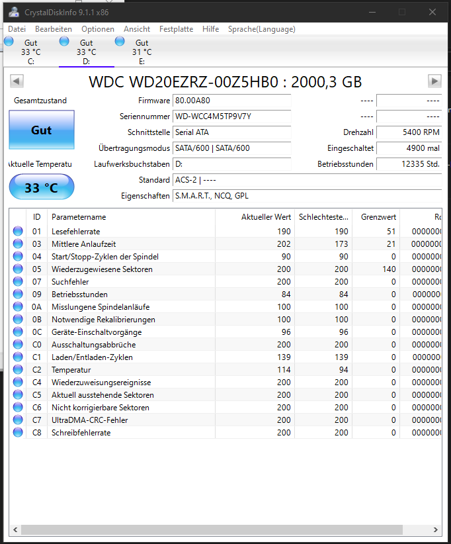The image size is (451, 544).
Task: Click the 33 °C temperature indicator
Action: 42,187
